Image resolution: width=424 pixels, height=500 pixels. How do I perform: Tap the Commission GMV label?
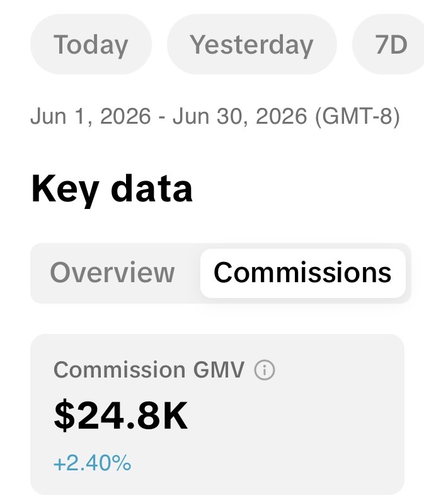(149, 370)
